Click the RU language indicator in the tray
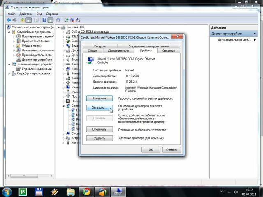Image resolution: width=263 pixels, height=197 pixels. point(222,191)
